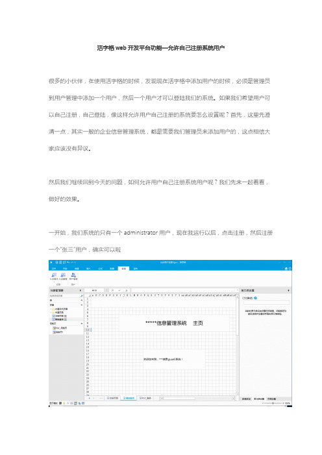Select the 网站首页 page in the tree
Screen dimensions: 322x455
point(60,319)
